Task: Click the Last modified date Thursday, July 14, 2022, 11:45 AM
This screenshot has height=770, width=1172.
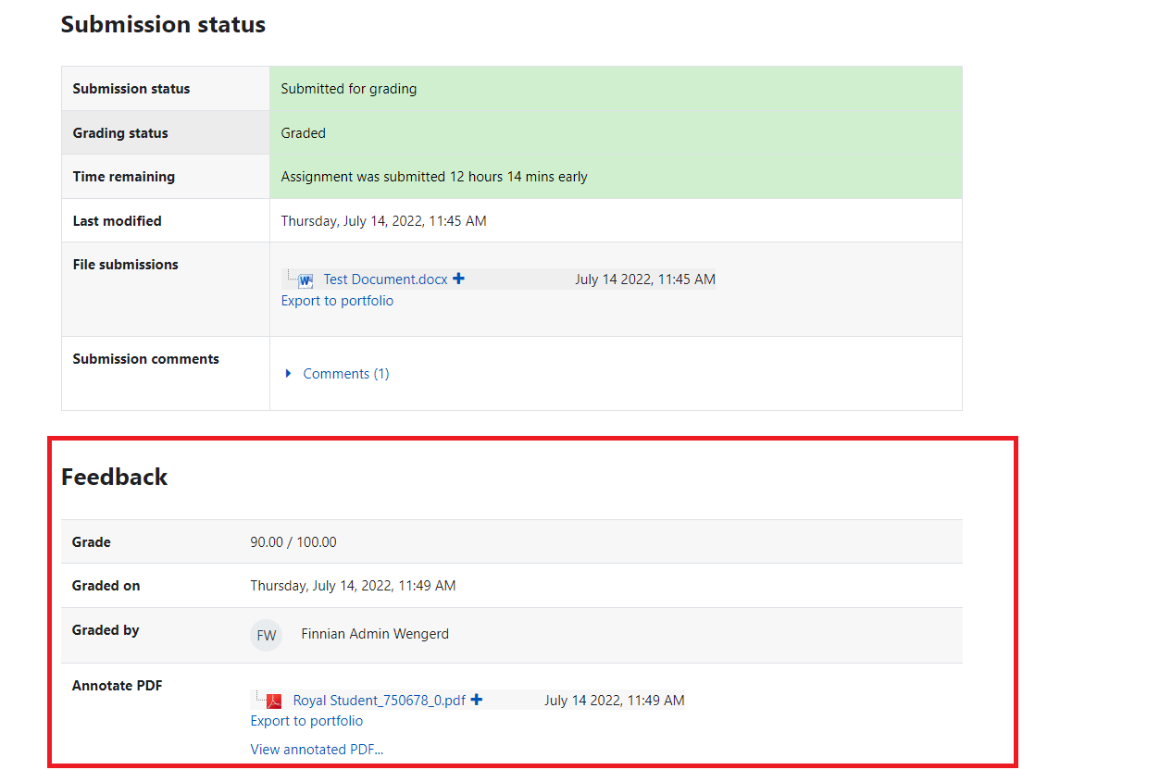Action: click(383, 221)
